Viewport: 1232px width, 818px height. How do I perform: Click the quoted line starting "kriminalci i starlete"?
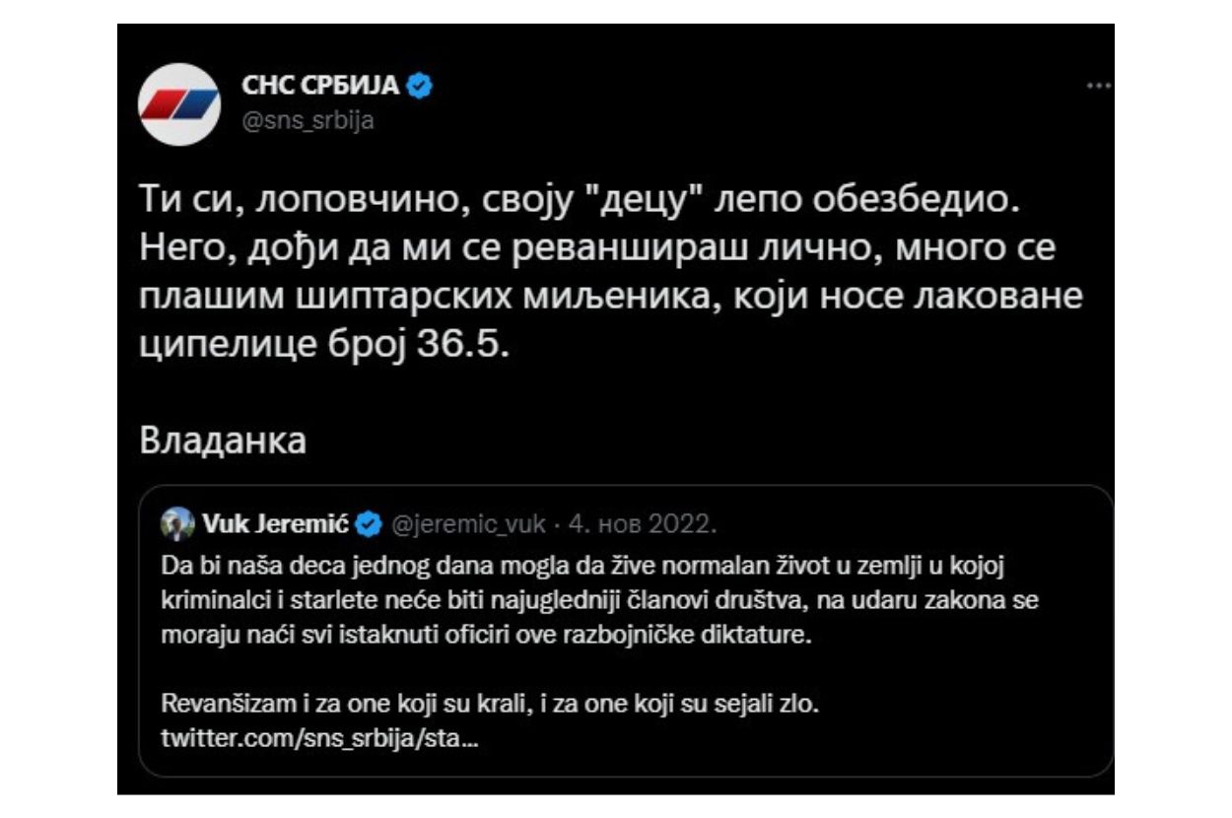coord(598,602)
